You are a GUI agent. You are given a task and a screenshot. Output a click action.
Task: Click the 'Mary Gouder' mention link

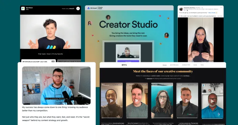point(212,13)
